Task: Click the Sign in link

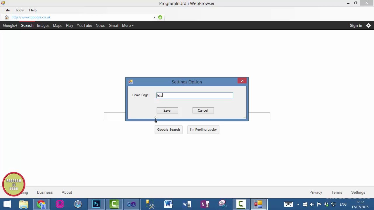Action: (356, 25)
